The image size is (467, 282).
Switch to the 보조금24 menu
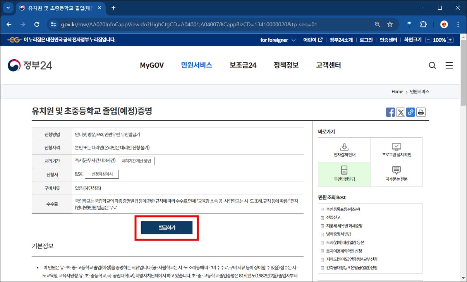242,65
